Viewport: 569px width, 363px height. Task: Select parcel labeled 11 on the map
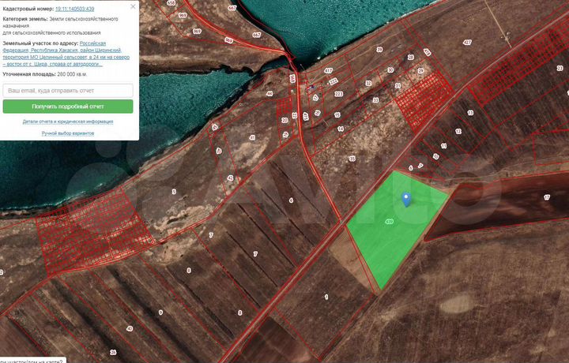click(x=443, y=146)
